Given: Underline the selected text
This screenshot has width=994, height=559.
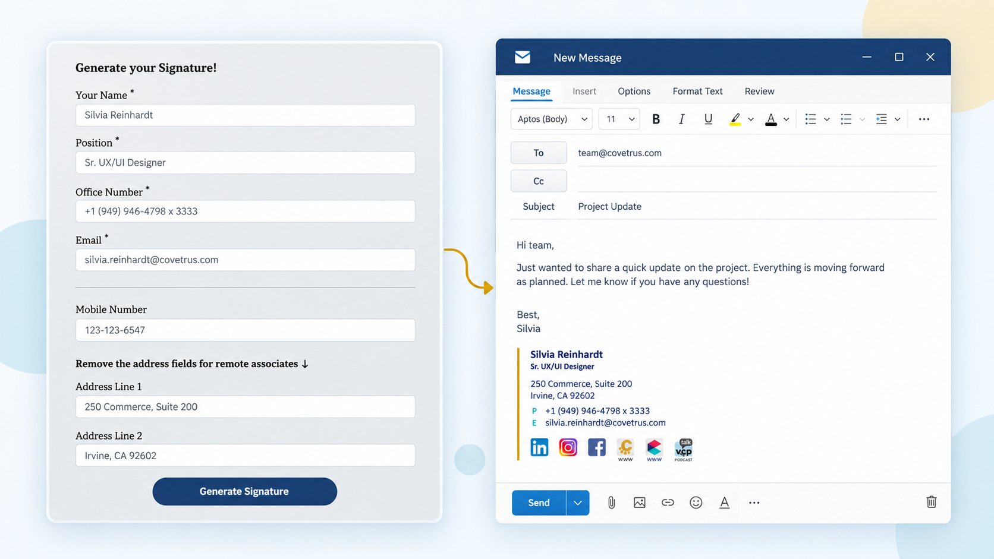Looking at the screenshot, I should [x=708, y=119].
